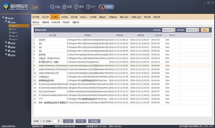The height and width of the screenshot is (128, 215).
Task: Open the 开始日期 date dropdown
Action: tap(174, 30)
